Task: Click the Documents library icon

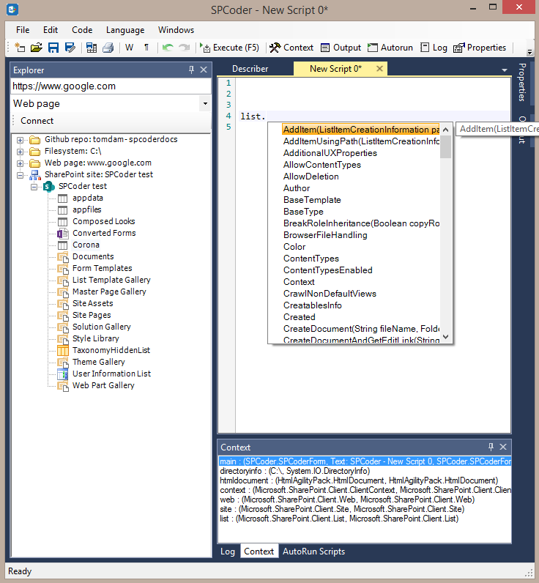Action: tap(62, 257)
